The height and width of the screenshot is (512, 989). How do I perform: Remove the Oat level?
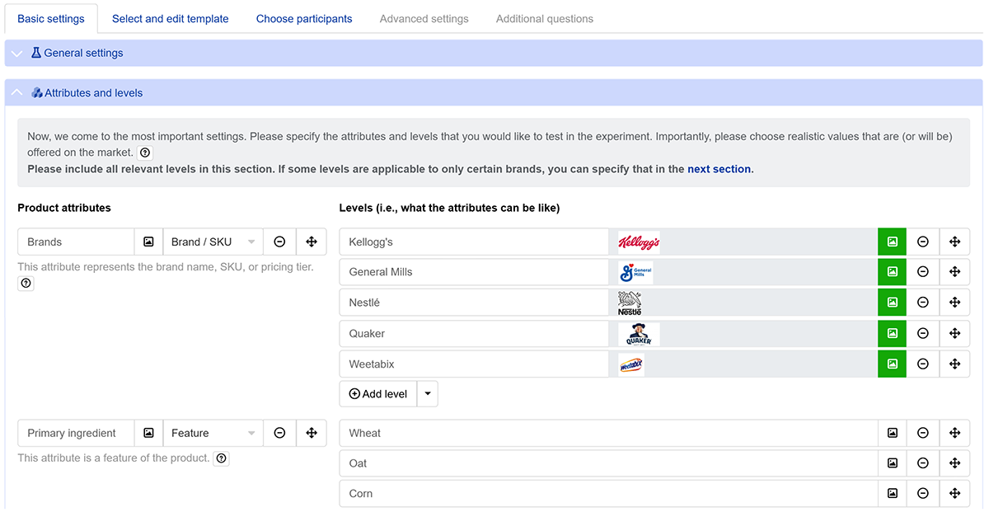pyautogui.click(x=923, y=463)
